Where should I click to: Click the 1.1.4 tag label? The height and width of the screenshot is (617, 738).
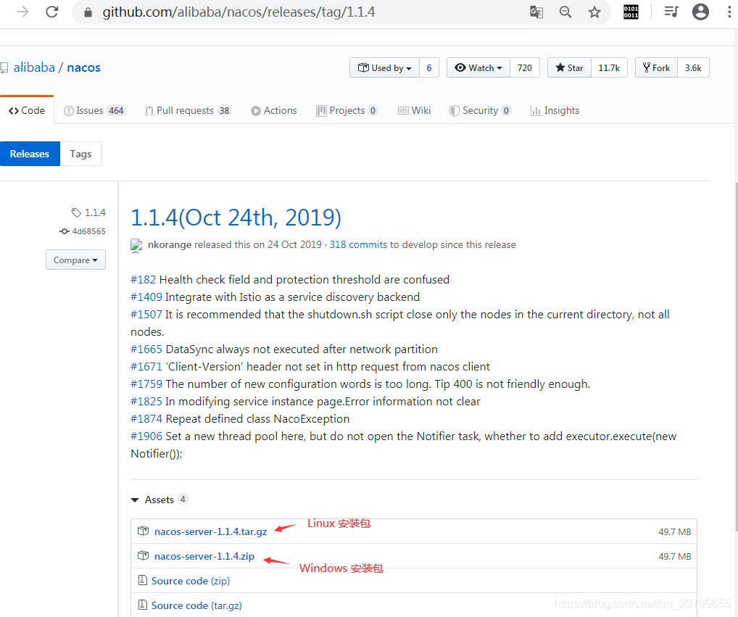pos(95,212)
